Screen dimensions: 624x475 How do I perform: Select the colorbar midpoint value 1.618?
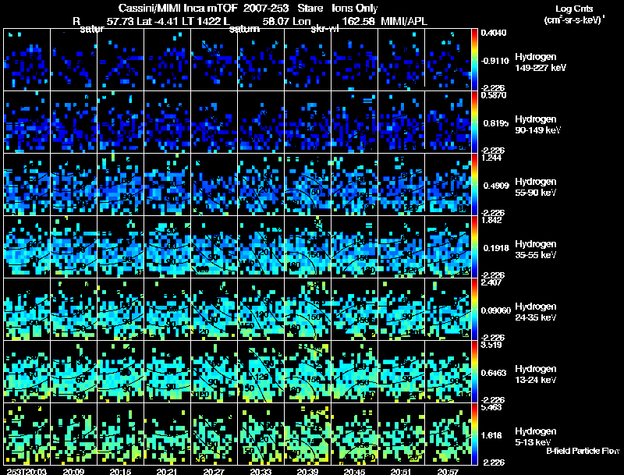coord(491,436)
